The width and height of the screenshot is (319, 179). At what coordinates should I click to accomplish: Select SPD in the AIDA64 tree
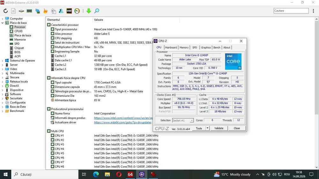[x=17, y=44]
